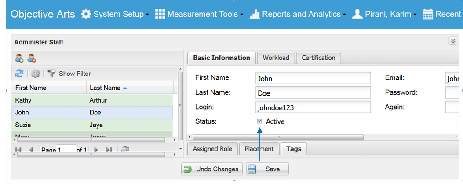The image size is (463, 195).
Task: Click the staff list vertical scrollbar
Action: (x=180, y=105)
